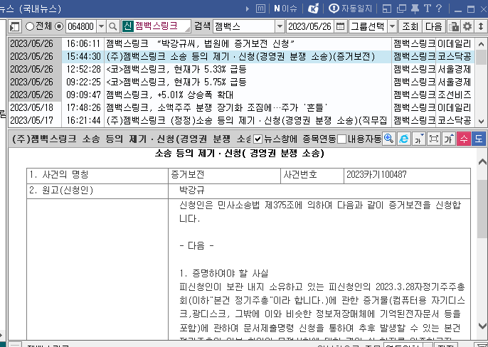Open the 그룹선택 dropdown
The image size is (488, 347).
tap(373, 26)
